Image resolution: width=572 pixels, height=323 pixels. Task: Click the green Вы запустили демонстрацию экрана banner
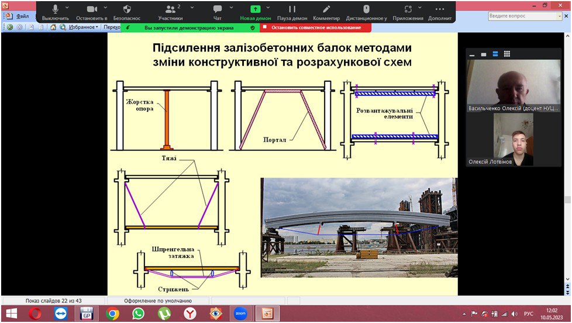tap(189, 28)
